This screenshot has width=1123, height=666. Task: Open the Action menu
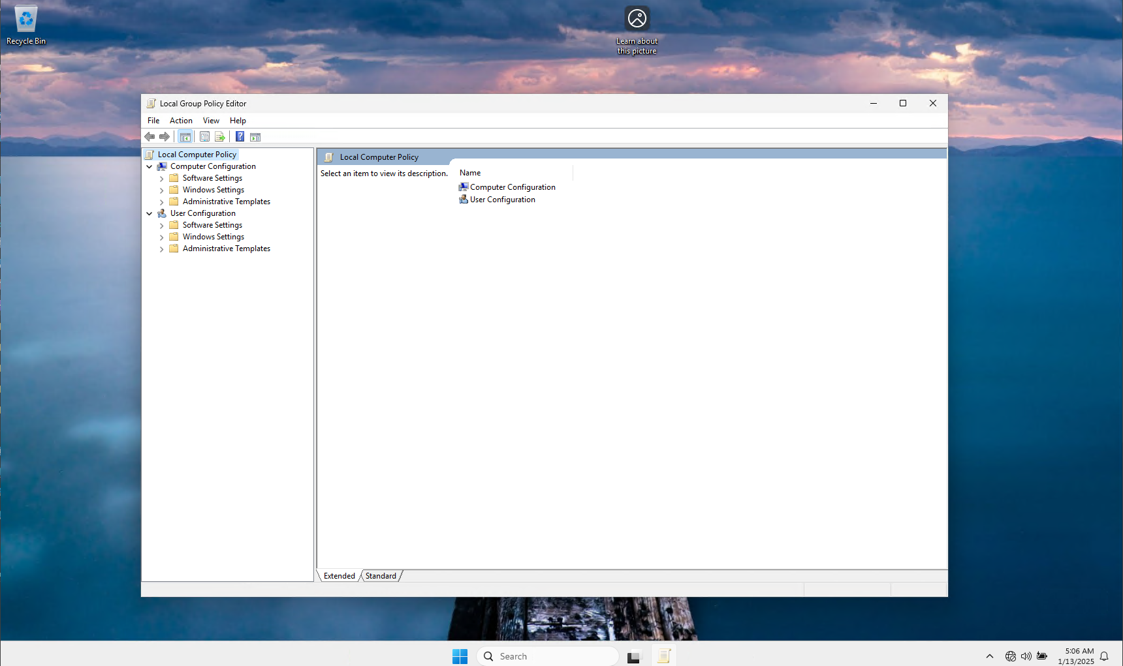point(181,121)
